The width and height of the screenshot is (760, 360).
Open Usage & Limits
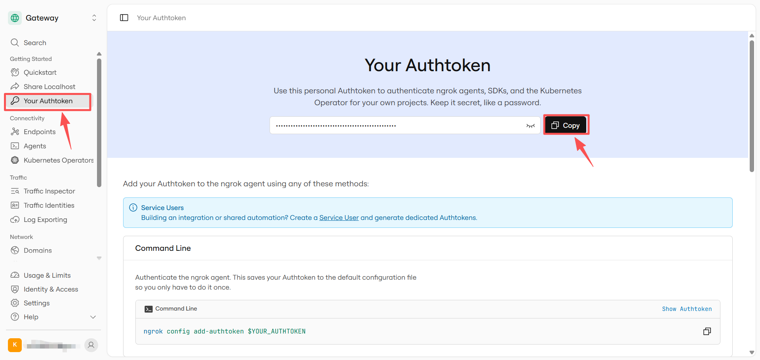pos(47,275)
